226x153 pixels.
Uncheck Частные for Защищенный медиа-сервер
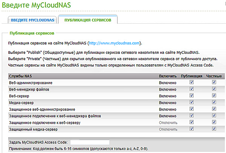[214, 129]
